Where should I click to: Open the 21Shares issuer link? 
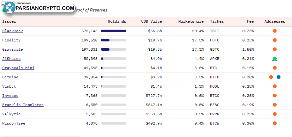coord(11,59)
